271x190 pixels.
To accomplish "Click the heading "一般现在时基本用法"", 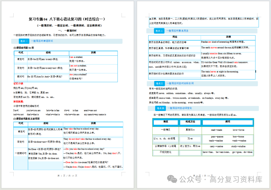I will coord(177,31).
